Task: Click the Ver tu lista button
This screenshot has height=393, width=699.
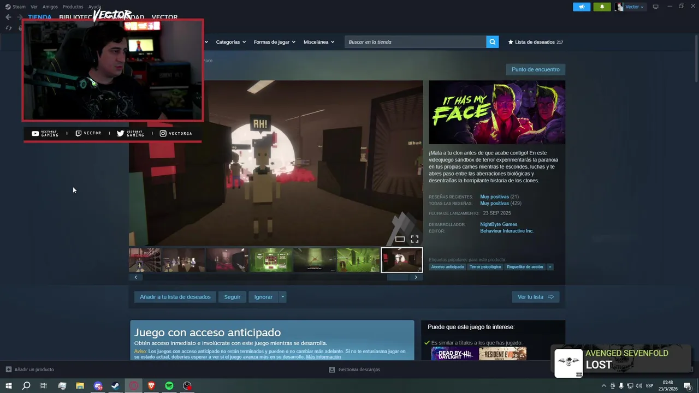Action: pos(535,297)
